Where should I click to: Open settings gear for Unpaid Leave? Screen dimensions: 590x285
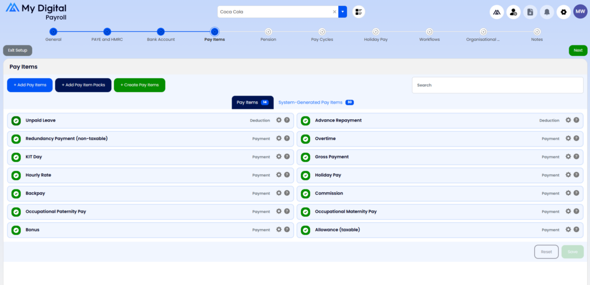point(279,120)
